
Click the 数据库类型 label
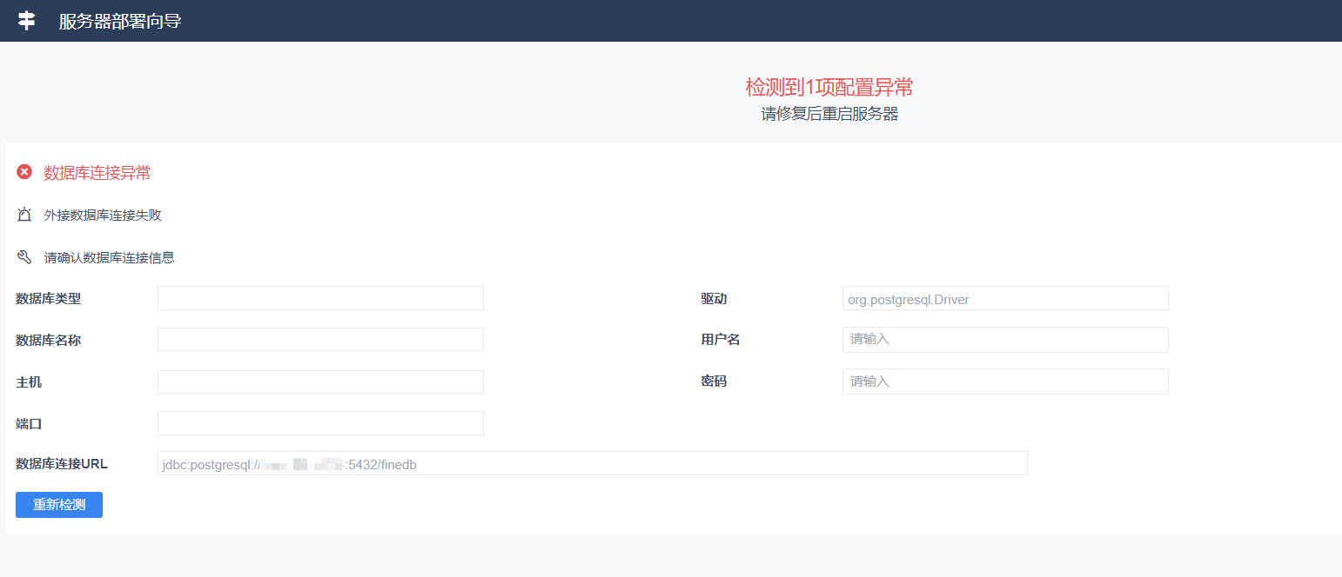click(49, 299)
